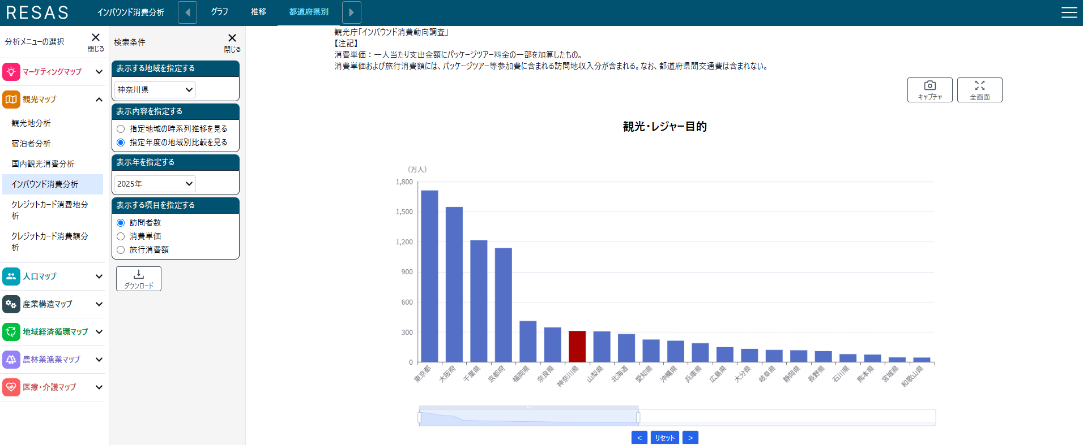Viewport: 1083px width, 445px height.
Task: Open the region dropdown showing 神奈川県
Action: point(155,90)
